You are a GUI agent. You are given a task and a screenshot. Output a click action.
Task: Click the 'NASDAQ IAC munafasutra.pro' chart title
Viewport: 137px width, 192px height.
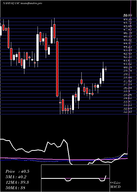point(22,3)
